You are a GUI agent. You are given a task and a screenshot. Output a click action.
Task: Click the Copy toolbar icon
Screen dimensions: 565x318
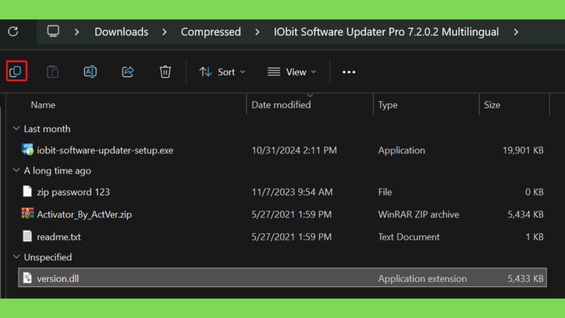point(16,71)
